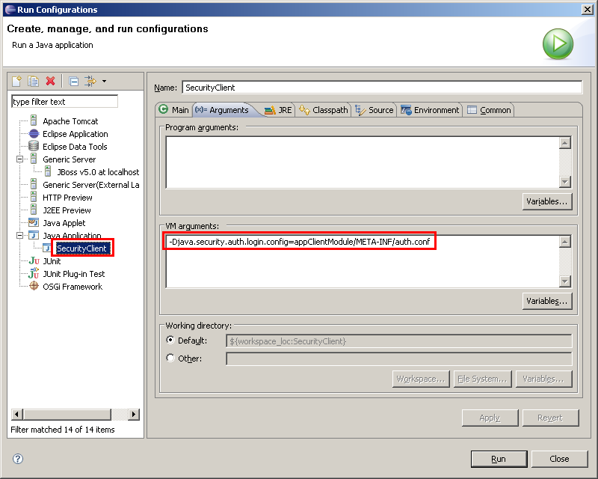Viewport: 598px width, 479px height.
Task: Click Other working directory text field
Action: pos(399,359)
